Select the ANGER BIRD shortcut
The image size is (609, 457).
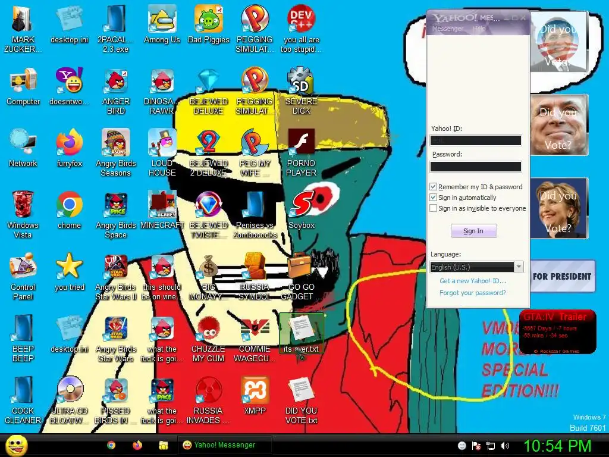[116, 91]
